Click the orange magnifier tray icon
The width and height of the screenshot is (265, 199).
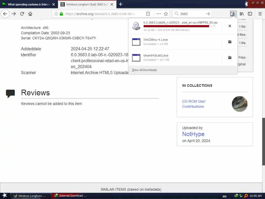pos(246,196)
